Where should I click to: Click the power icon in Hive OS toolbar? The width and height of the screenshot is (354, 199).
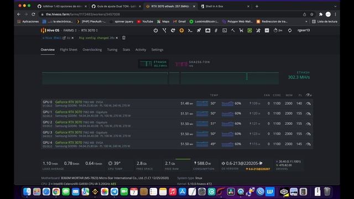[155, 30]
